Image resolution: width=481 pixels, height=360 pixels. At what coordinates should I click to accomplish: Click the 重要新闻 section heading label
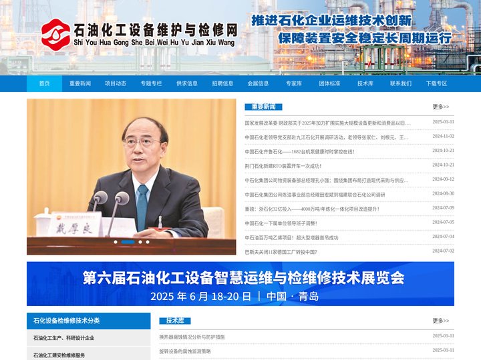point(263,107)
